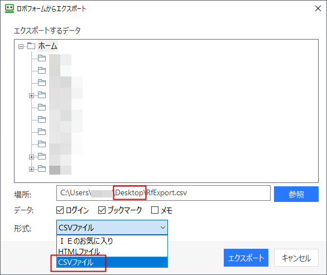Image resolution: width=327 pixels, height=275 pixels.
Task: Enable the メモ checkbox
Action: point(155,210)
